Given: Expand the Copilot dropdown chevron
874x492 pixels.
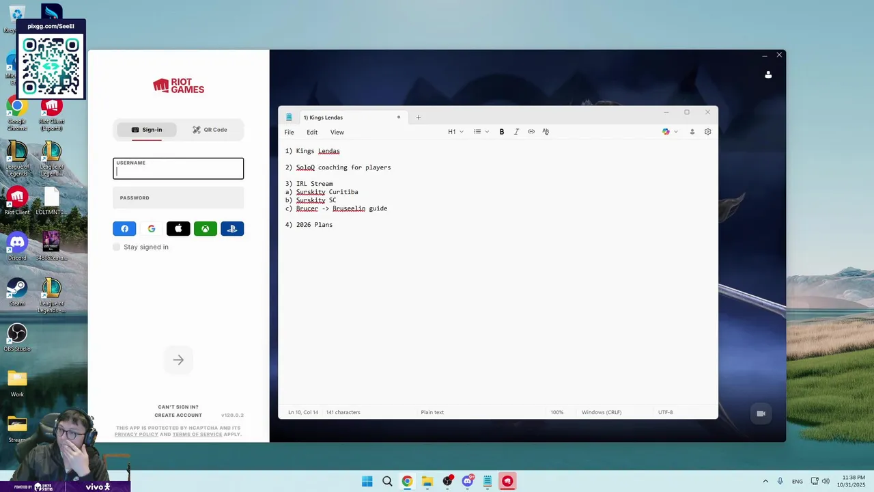Looking at the screenshot, I should click(x=676, y=132).
